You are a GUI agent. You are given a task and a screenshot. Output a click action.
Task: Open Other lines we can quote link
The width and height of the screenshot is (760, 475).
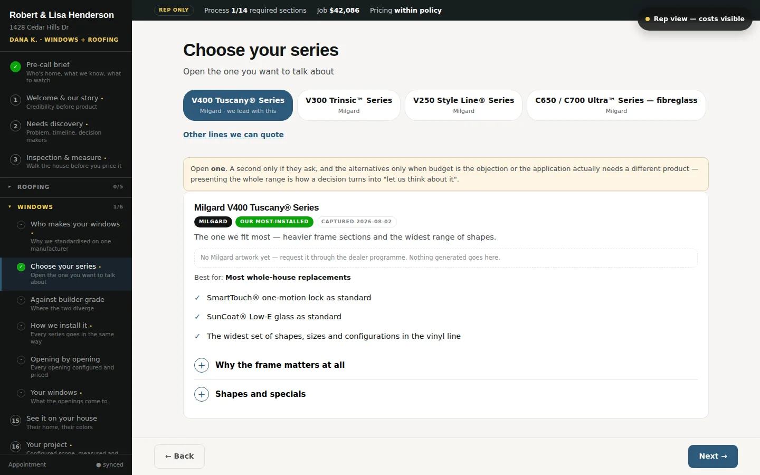click(x=233, y=135)
